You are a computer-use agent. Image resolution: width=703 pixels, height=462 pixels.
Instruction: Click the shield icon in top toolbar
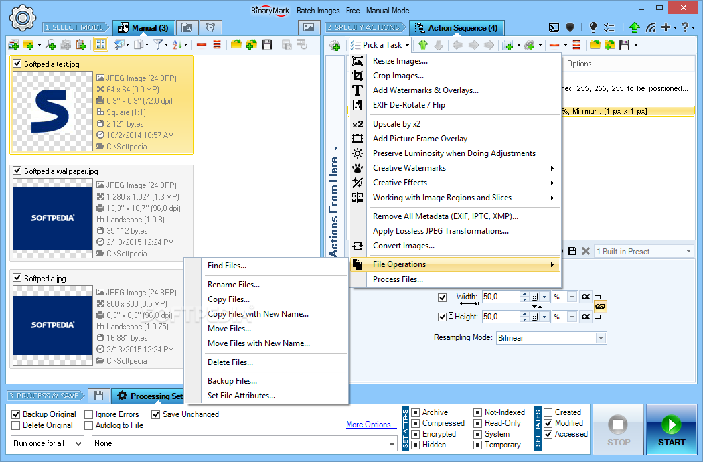pyautogui.click(x=570, y=28)
